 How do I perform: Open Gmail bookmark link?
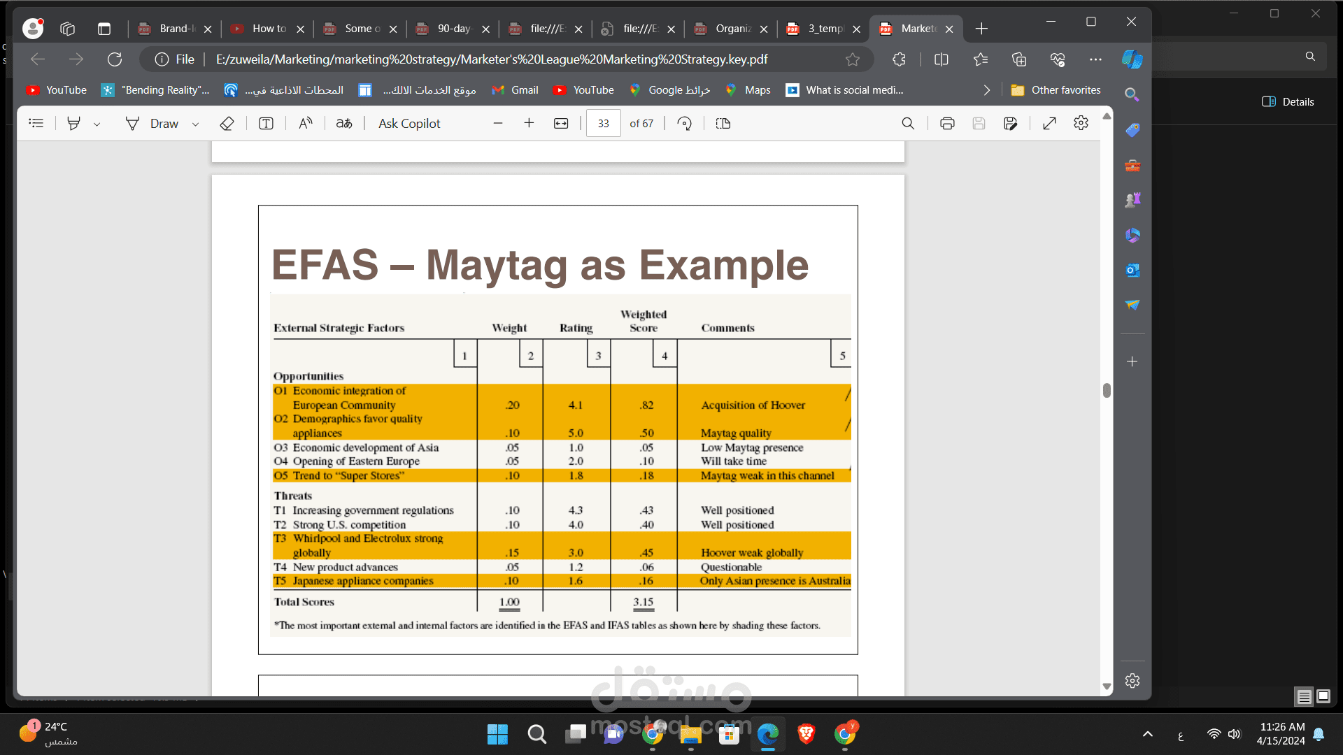pyautogui.click(x=516, y=89)
